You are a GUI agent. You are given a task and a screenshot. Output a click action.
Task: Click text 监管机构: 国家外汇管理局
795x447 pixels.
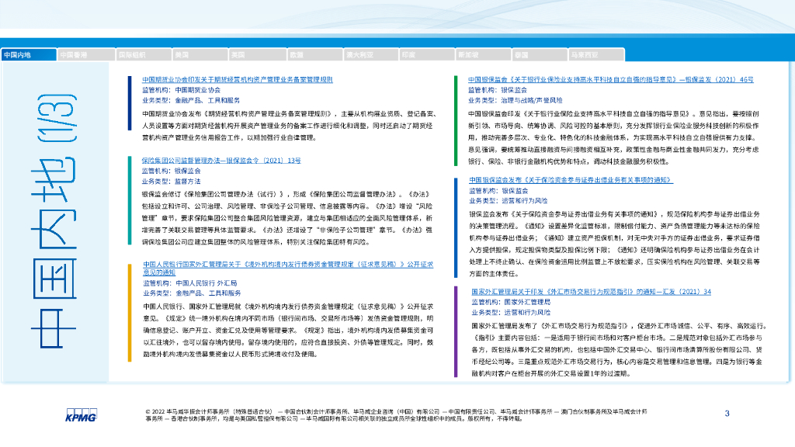pyautogui.click(x=511, y=302)
